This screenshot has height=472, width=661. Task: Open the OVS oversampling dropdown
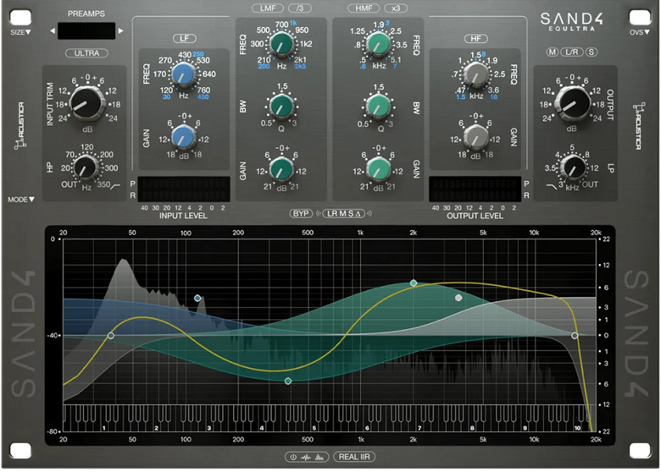click(x=639, y=32)
